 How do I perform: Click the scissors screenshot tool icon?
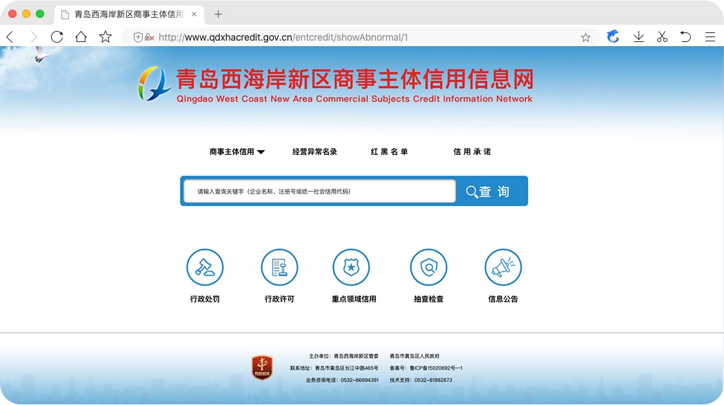662,37
